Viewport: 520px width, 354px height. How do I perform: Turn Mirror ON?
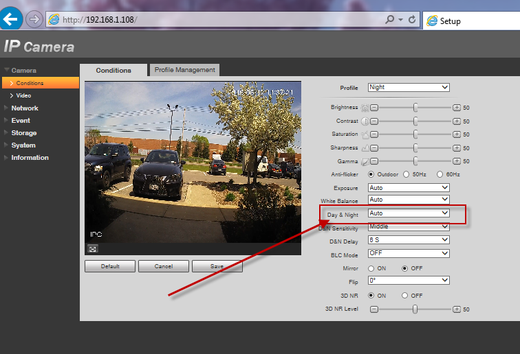372,268
